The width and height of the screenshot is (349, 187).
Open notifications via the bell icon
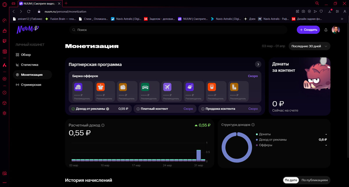[326, 30]
